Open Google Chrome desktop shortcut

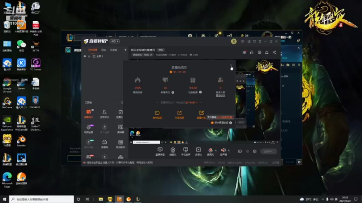pyautogui.click(x=7, y=85)
